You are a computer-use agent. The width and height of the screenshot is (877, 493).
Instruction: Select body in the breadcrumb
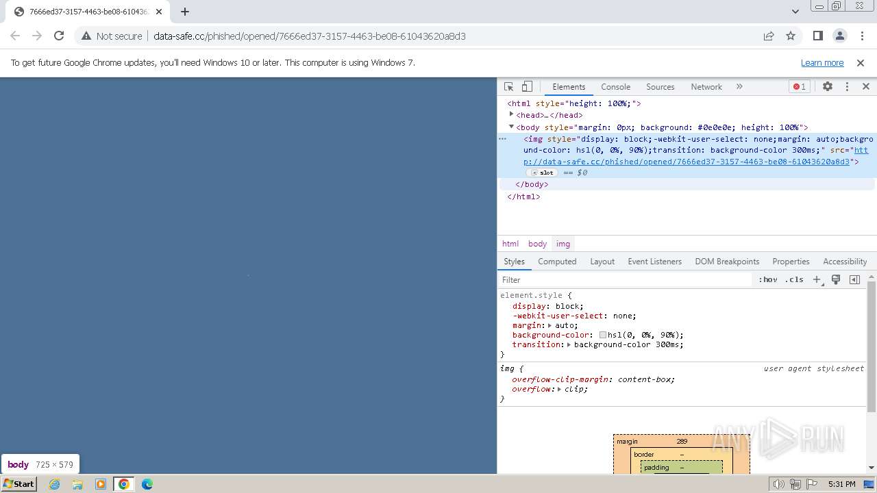(x=537, y=244)
